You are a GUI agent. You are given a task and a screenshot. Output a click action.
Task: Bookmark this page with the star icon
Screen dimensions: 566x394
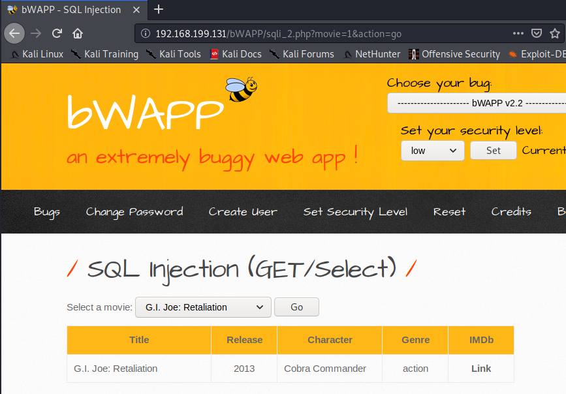[555, 33]
